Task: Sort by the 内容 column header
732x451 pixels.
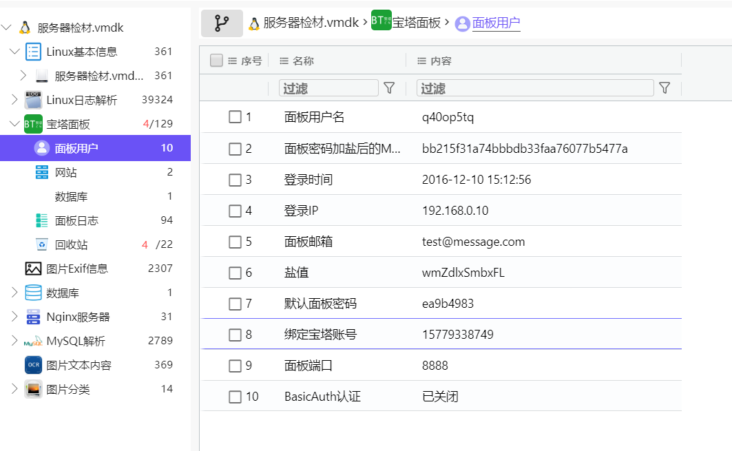Action: [x=441, y=61]
